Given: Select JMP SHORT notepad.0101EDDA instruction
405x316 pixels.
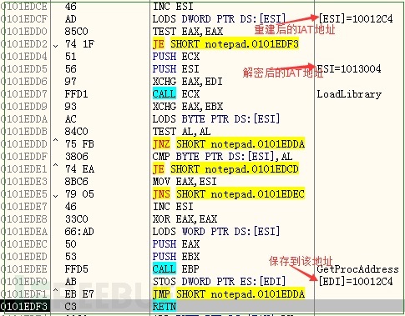Looking at the screenshot, I should [229, 293].
